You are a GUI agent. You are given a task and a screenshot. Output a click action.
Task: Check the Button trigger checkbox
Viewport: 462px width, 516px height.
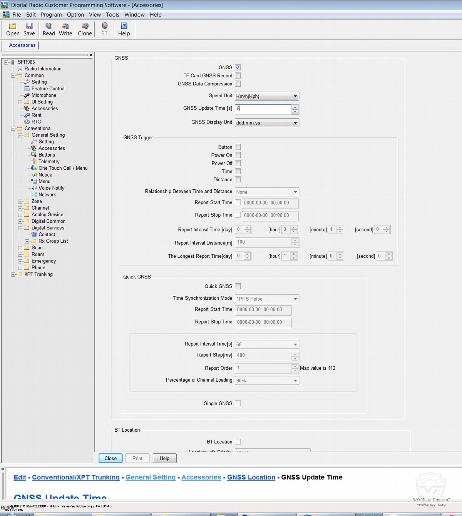[238, 147]
